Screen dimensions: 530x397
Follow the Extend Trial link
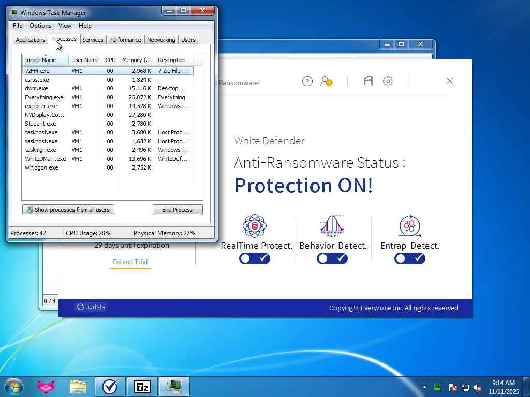point(130,262)
